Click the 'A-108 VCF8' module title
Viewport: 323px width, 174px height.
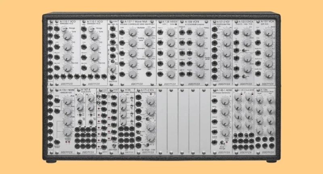(193, 22)
